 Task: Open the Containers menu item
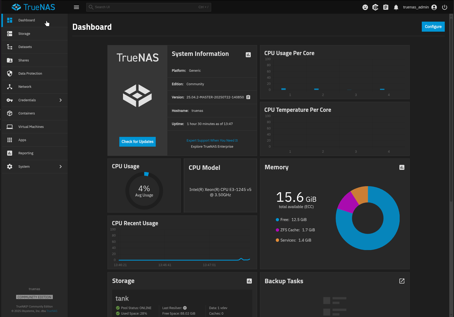click(x=35, y=113)
